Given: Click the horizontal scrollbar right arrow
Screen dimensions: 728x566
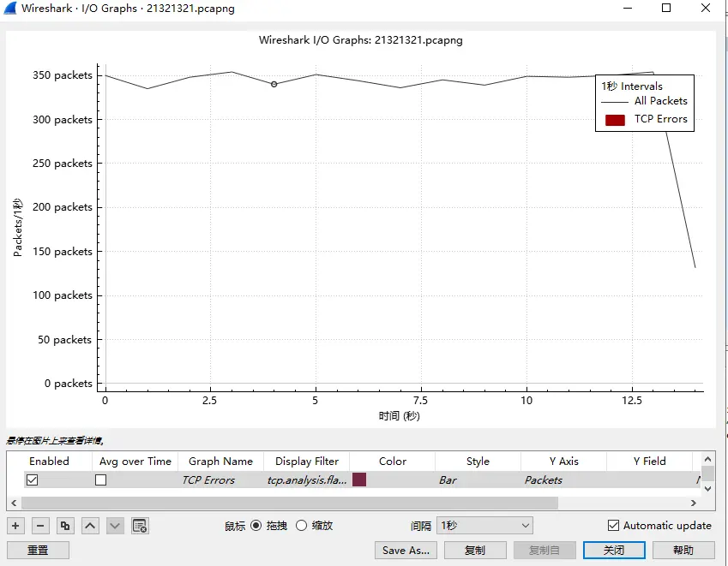Looking at the screenshot, I should coord(693,503).
